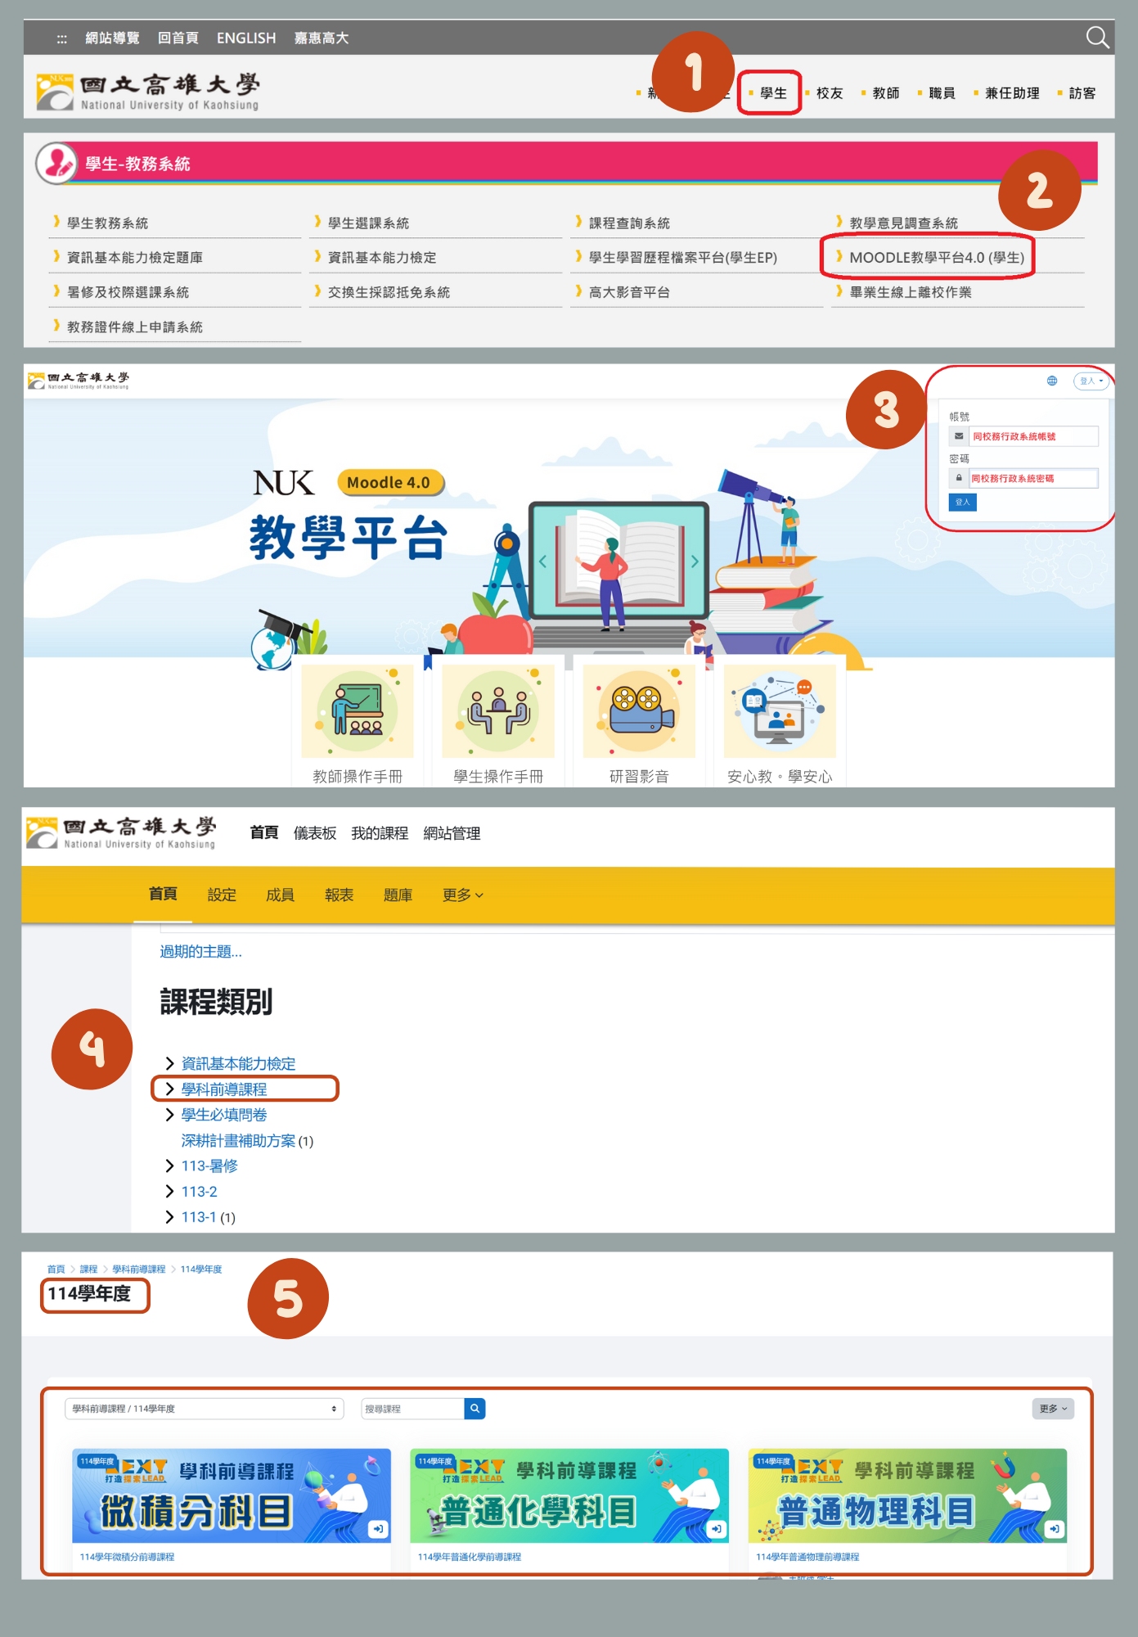Focus the 密碼 password field
Viewport: 1138px width, 1637px height.
tap(1032, 478)
